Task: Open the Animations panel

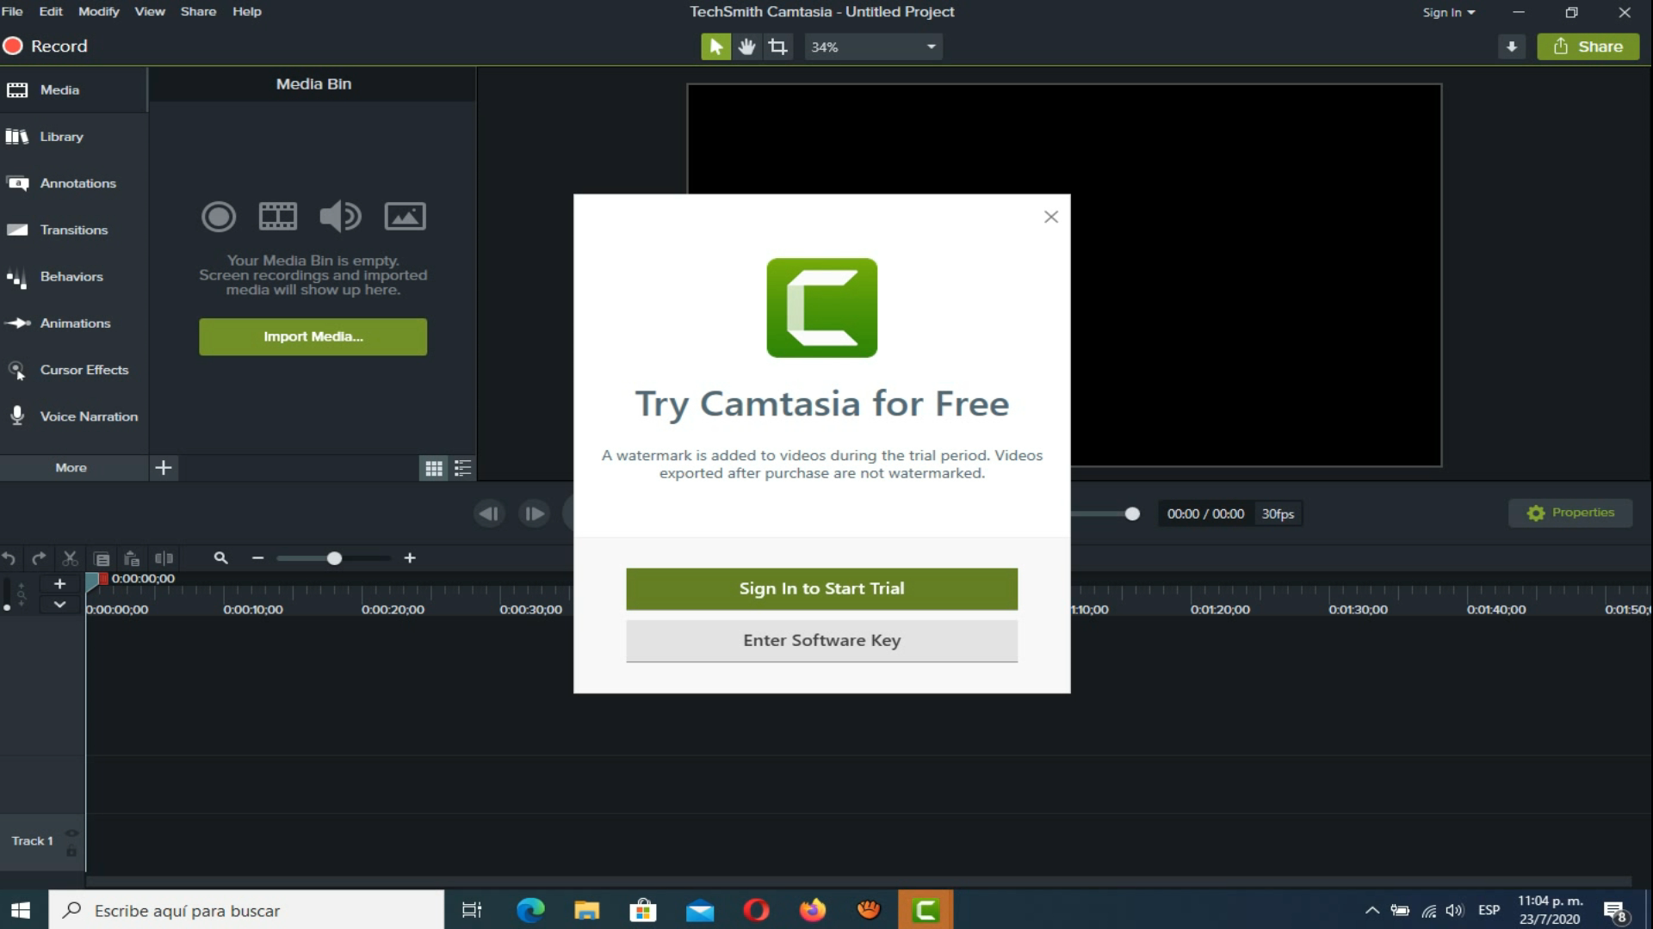Action: pyautogui.click(x=73, y=323)
